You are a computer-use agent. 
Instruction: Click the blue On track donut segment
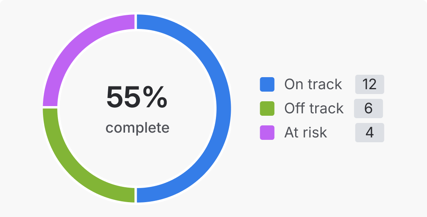tap(223, 108)
